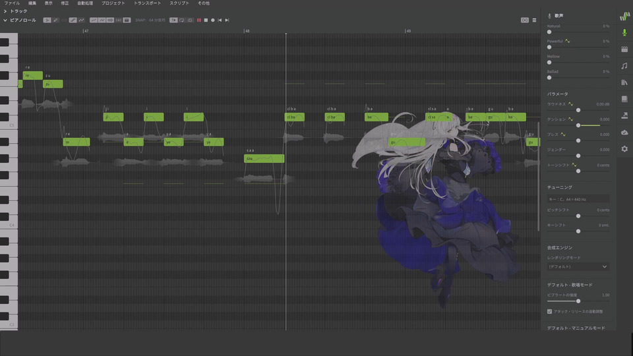The height and width of the screenshot is (356, 633).
Task: Click ブレス automation curve icon
Action: [562, 134]
